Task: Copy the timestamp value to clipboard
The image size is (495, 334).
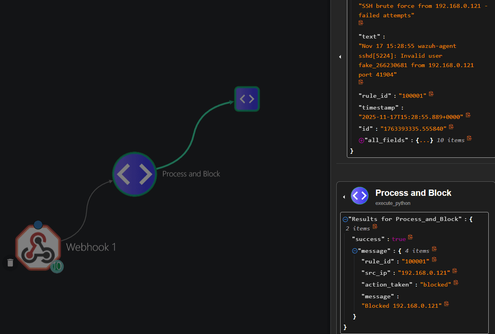Action: click(468, 115)
